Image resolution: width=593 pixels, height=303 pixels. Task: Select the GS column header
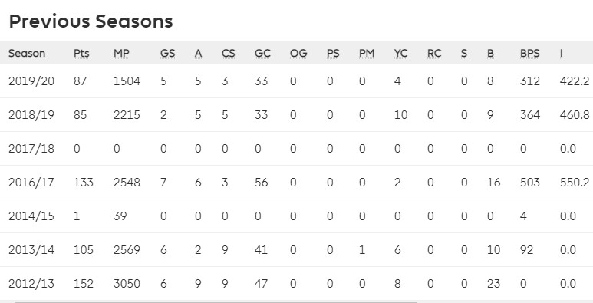pos(167,54)
